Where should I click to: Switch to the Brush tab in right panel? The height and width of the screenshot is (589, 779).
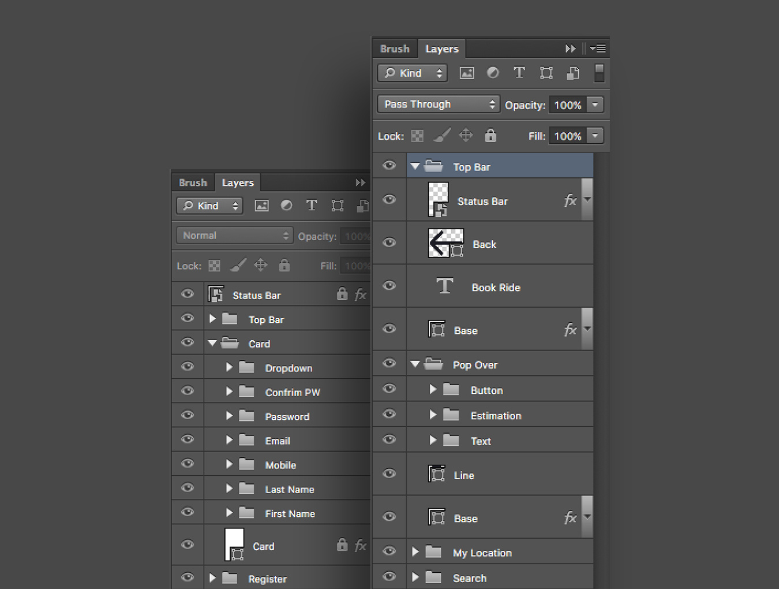[x=395, y=49]
